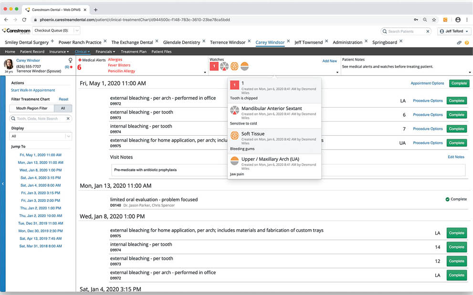Viewport: 473px width, 295px height.
Task: Open the orange help question mark icon
Action: [x=466, y=42]
